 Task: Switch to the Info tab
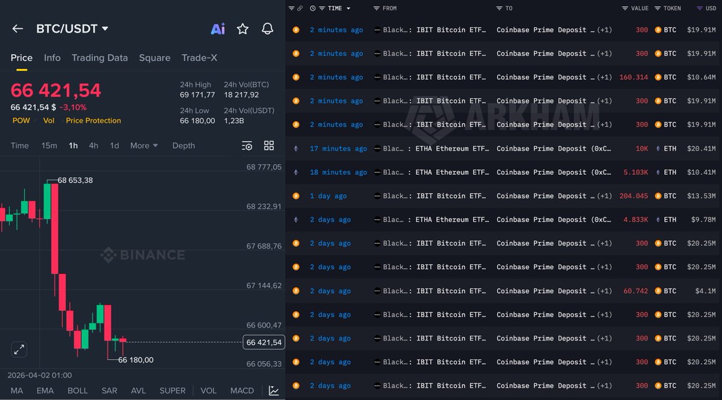[52, 58]
